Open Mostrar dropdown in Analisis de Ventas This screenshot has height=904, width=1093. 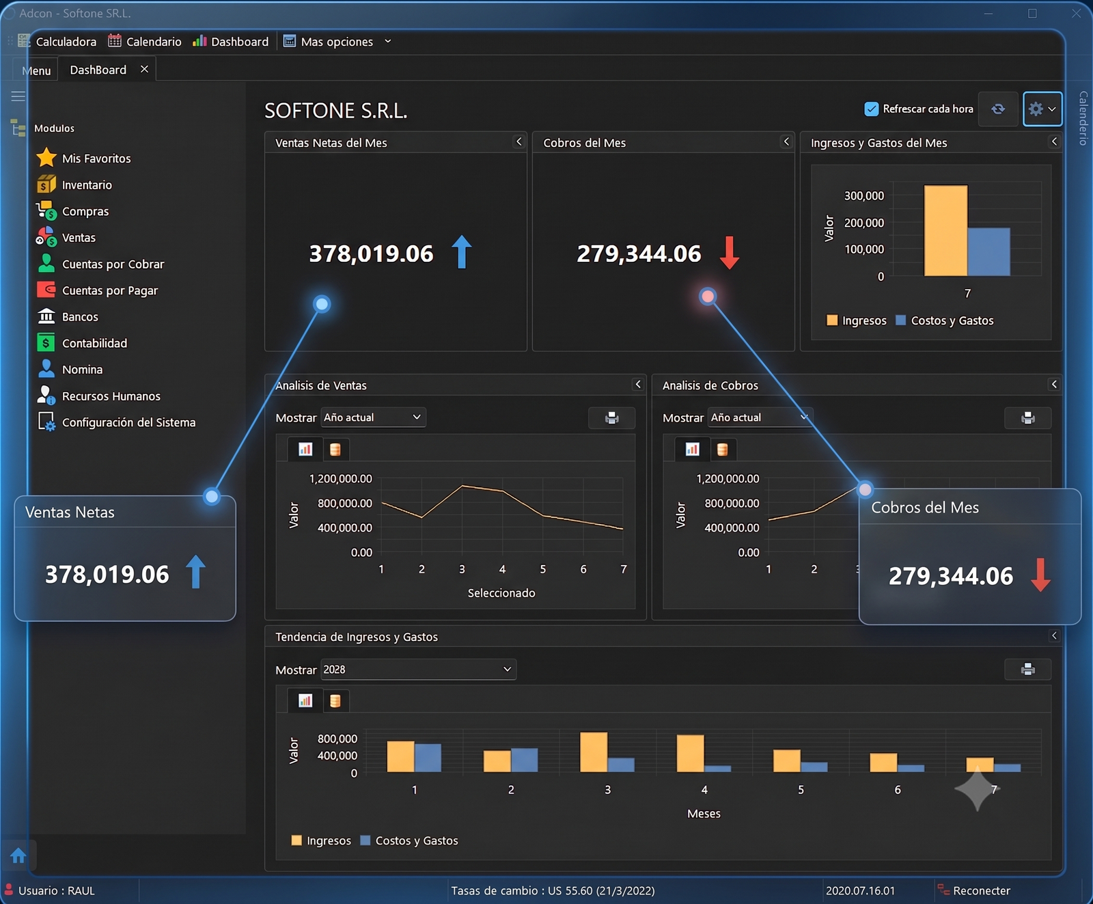pyautogui.click(x=373, y=417)
